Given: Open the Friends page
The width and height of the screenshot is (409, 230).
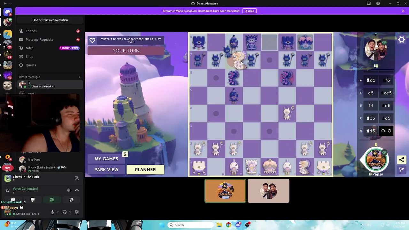Looking at the screenshot, I should (x=50, y=31).
